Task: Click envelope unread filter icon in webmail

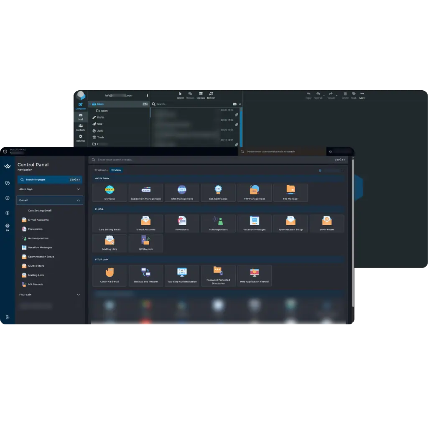Action: point(235,104)
